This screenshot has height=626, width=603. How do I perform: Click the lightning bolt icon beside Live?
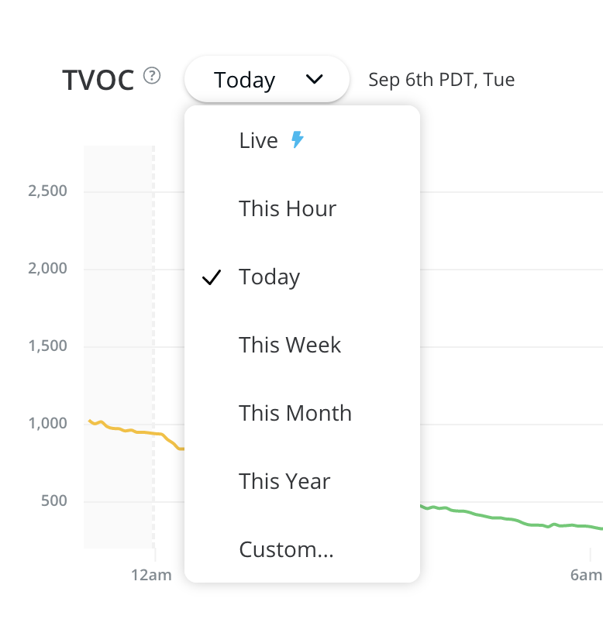(297, 140)
